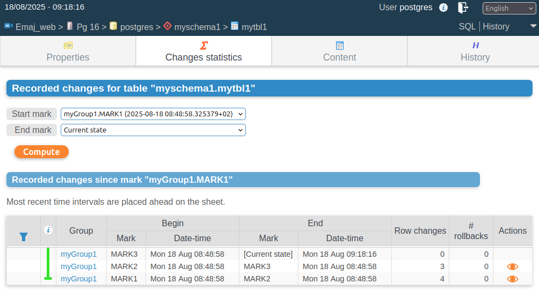This screenshot has width=539, height=305.
Task: Click the [Current state] cell
Action: 268,254
